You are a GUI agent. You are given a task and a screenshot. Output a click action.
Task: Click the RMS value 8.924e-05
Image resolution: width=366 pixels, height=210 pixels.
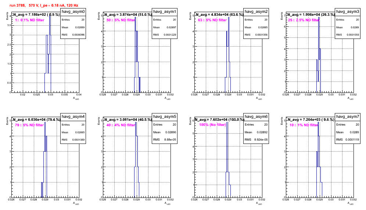pos(261,140)
